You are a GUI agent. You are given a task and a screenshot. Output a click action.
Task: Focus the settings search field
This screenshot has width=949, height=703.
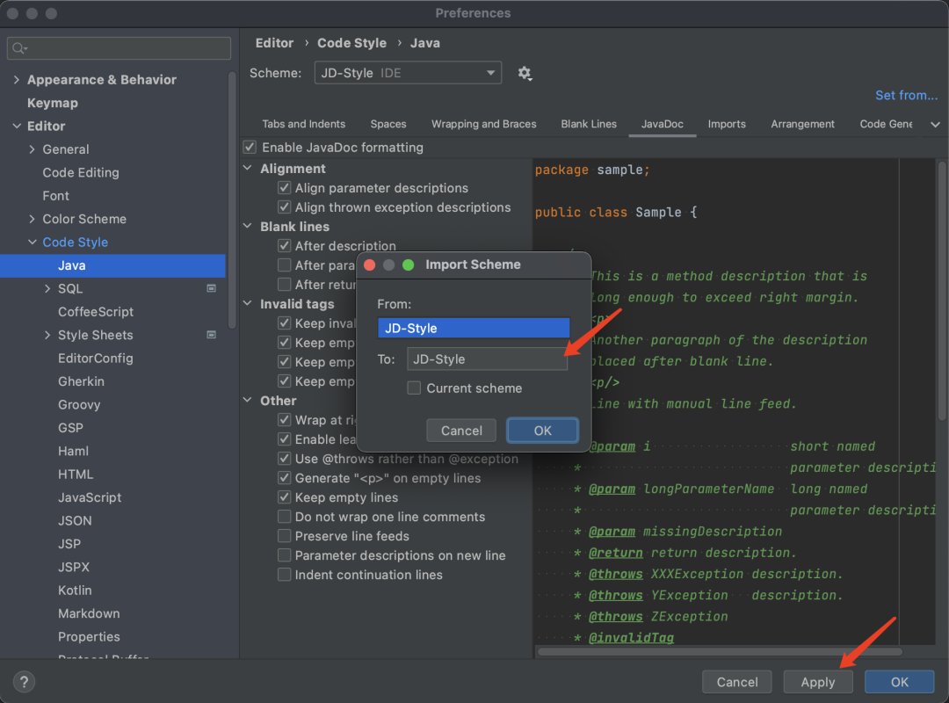[x=119, y=48]
